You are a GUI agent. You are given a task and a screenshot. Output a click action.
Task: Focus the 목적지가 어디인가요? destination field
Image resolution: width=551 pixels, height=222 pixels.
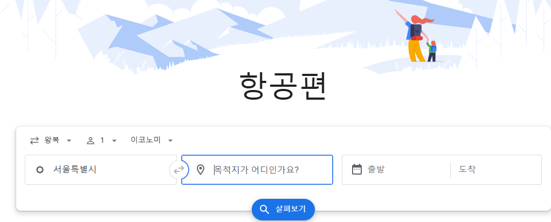(257, 170)
